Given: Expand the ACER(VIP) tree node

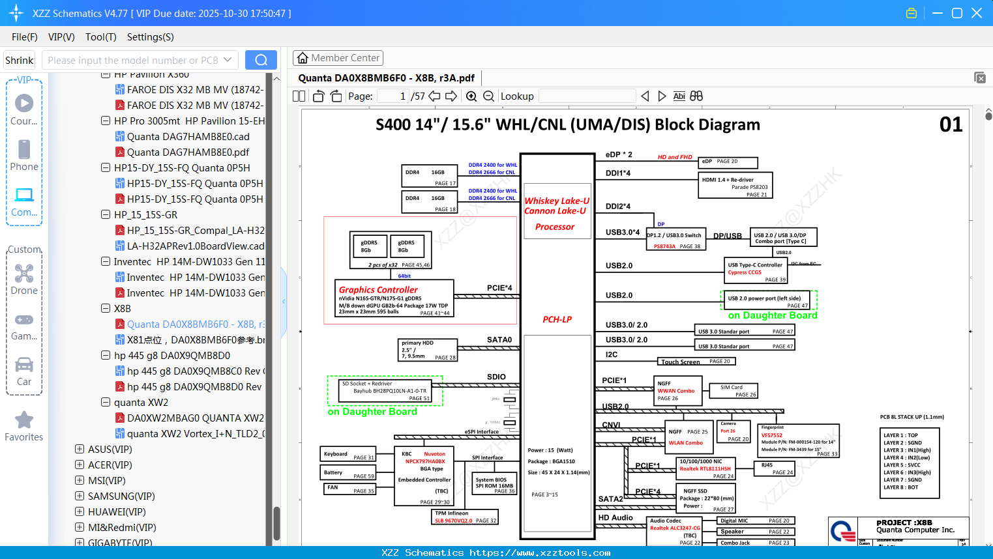Looking at the screenshot, I should click(x=80, y=465).
